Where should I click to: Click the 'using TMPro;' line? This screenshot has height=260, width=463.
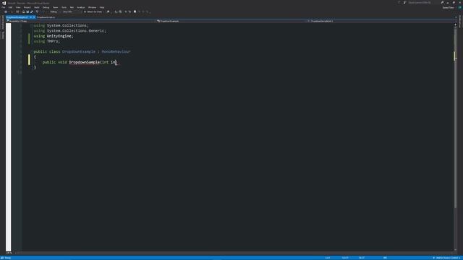[x=46, y=41]
